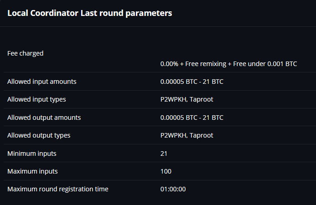Click the 'Allowed output types' label

coord(39,135)
